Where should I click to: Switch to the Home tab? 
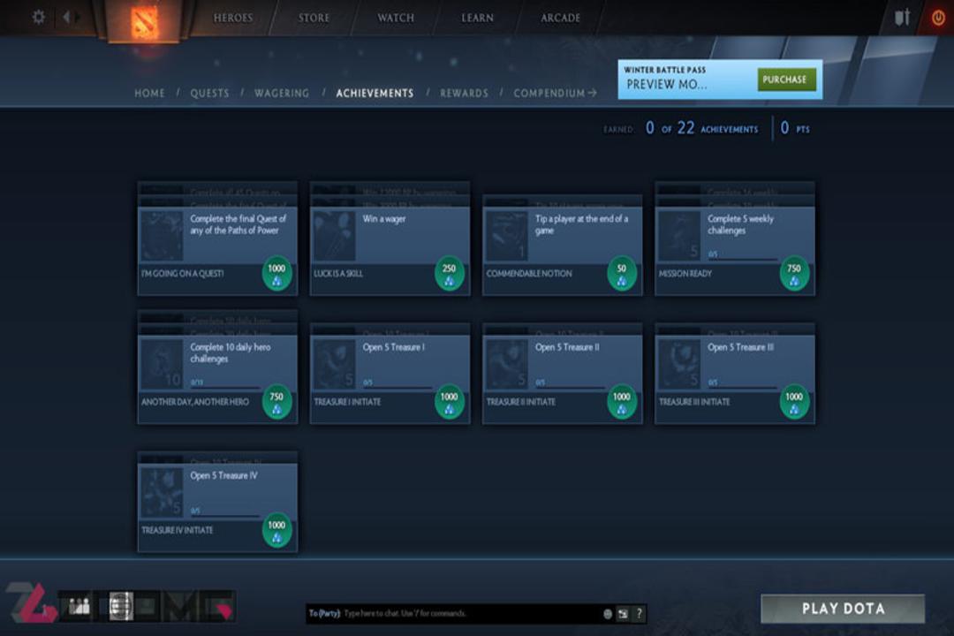[149, 93]
